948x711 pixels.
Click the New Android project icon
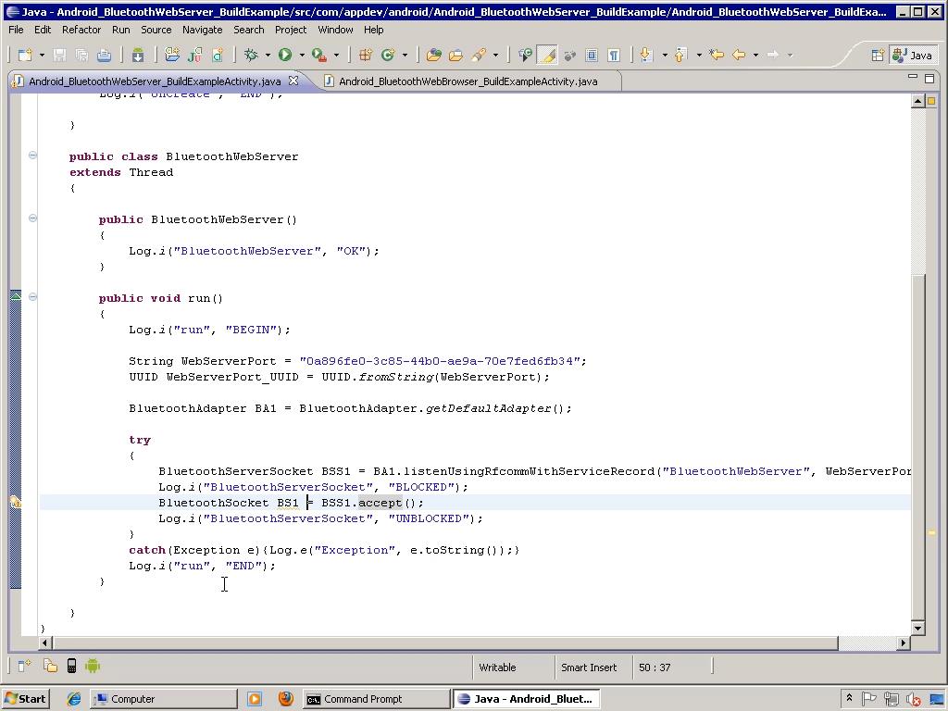172,55
